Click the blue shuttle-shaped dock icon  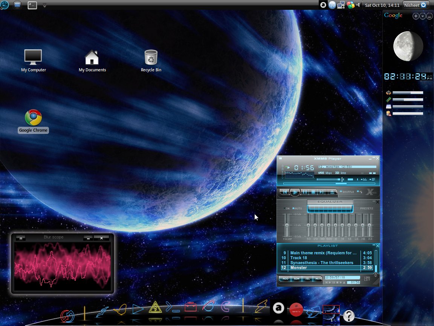click(x=313, y=312)
